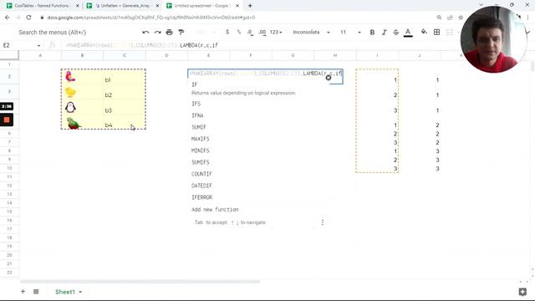The height and width of the screenshot is (301, 535).
Task: Toggle Italic formatting
Action: [x=385, y=32]
